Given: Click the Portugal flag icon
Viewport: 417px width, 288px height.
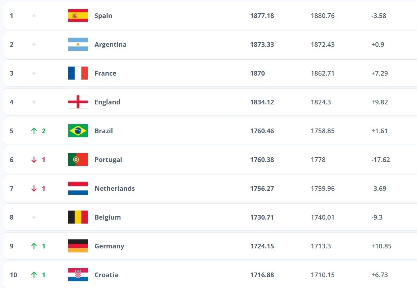Looking at the screenshot, I should 78,159.
